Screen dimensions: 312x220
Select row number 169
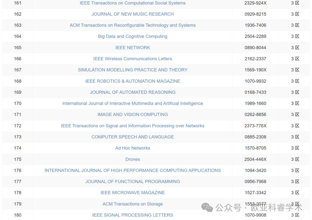[18, 92]
